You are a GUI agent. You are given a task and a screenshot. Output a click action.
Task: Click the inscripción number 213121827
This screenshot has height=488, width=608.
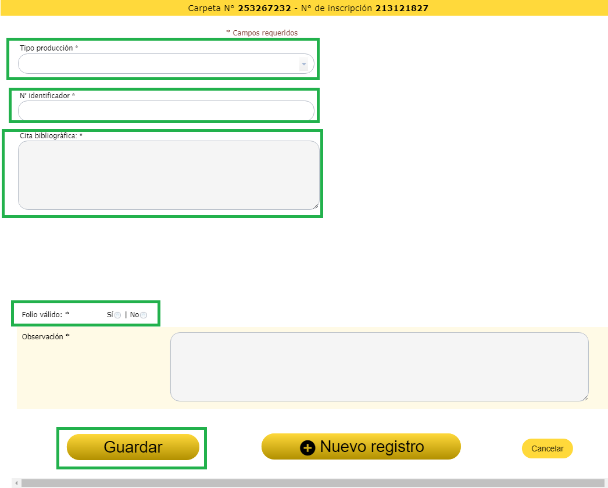402,8
